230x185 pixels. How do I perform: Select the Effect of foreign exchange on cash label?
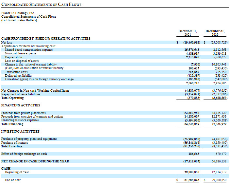click(x=24, y=154)
